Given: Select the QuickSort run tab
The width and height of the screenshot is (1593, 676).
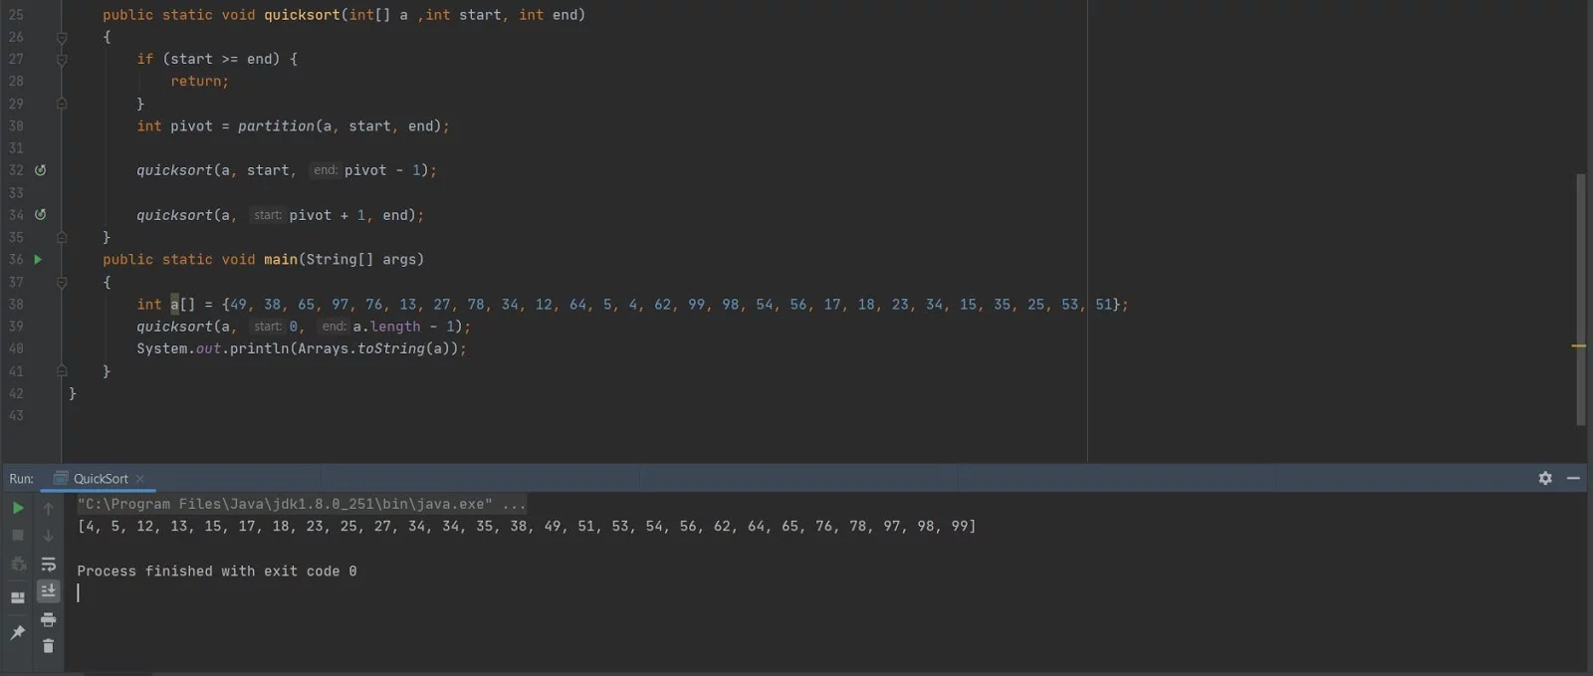Looking at the screenshot, I should pos(101,479).
